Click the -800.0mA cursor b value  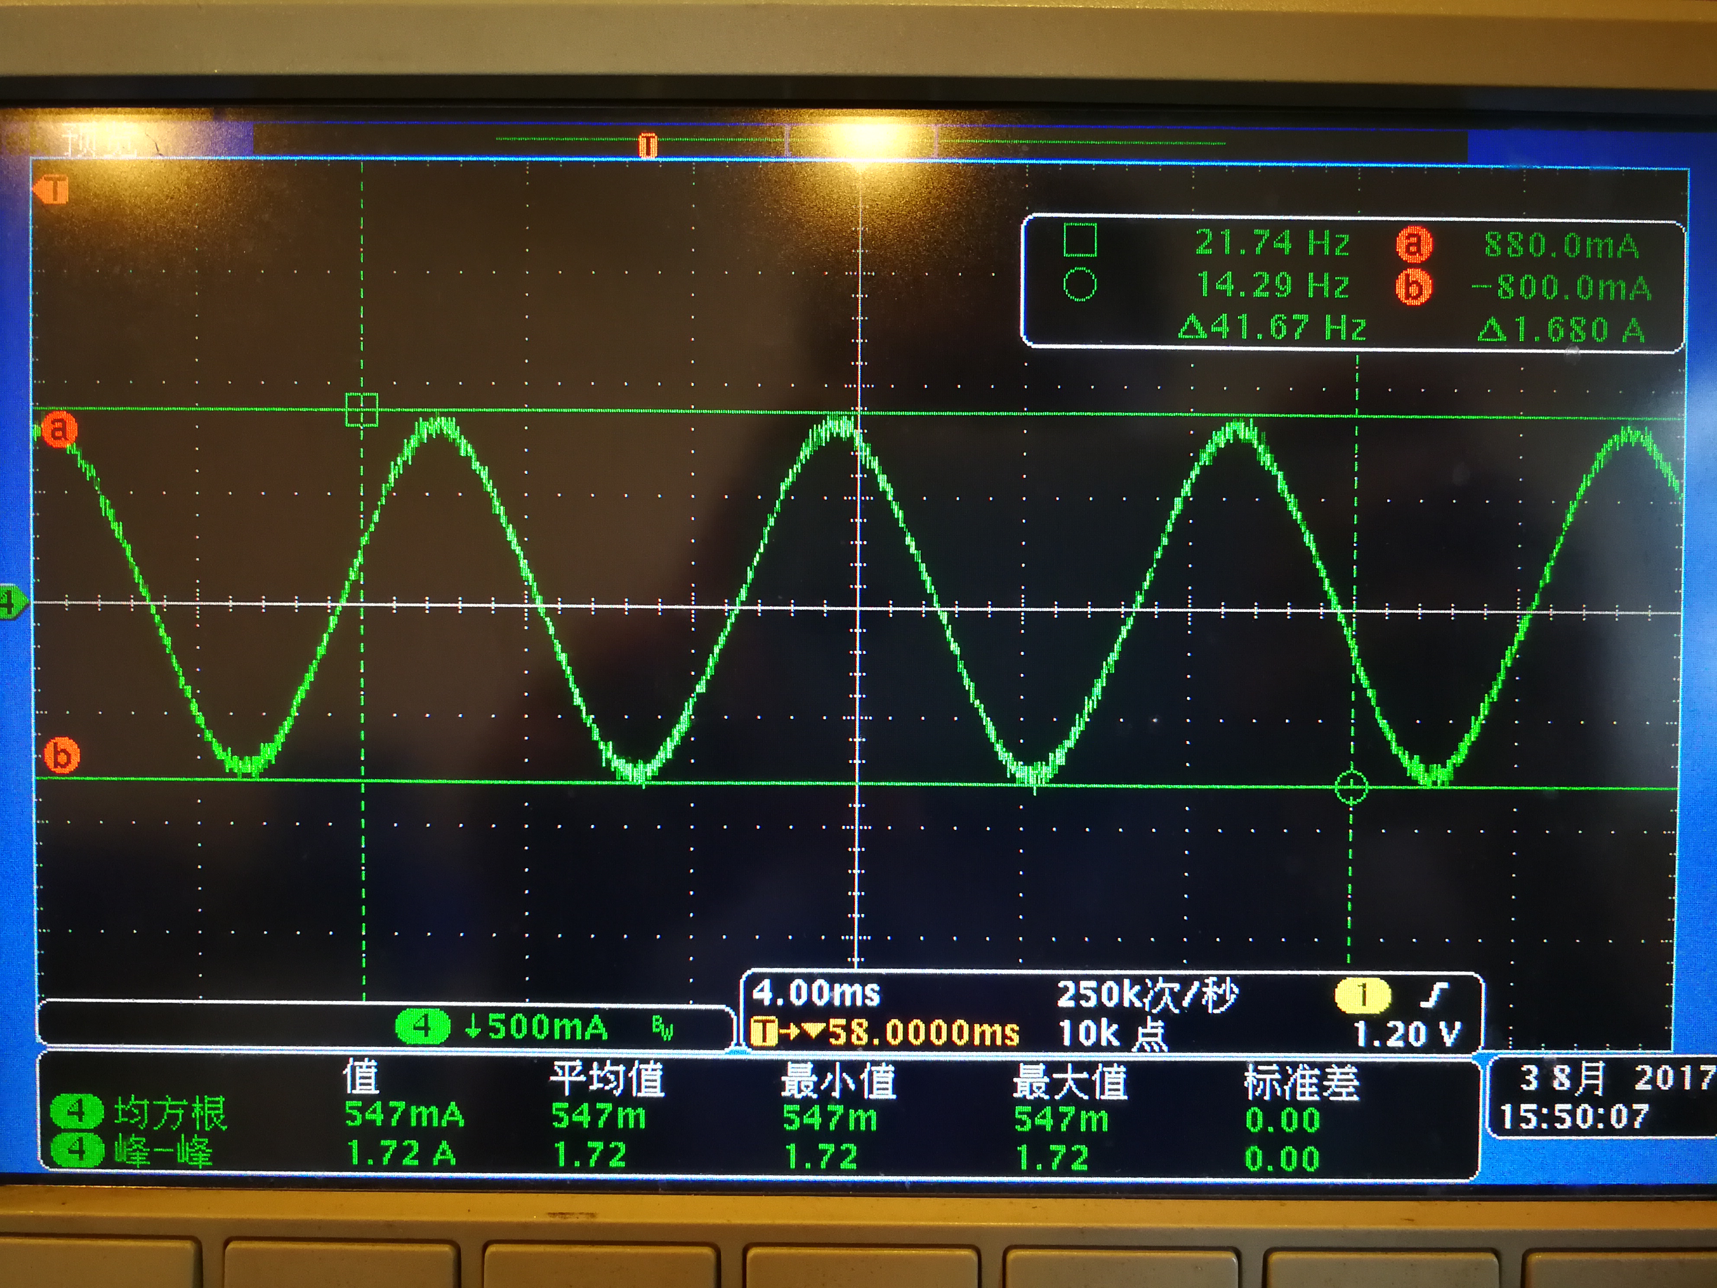[1561, 288]
